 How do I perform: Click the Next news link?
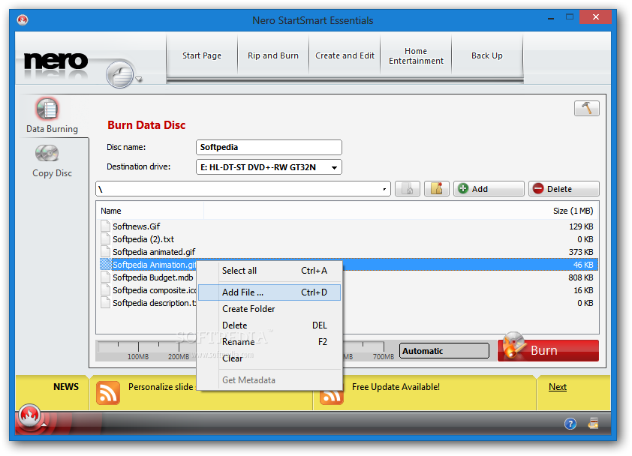coord(558,387)
